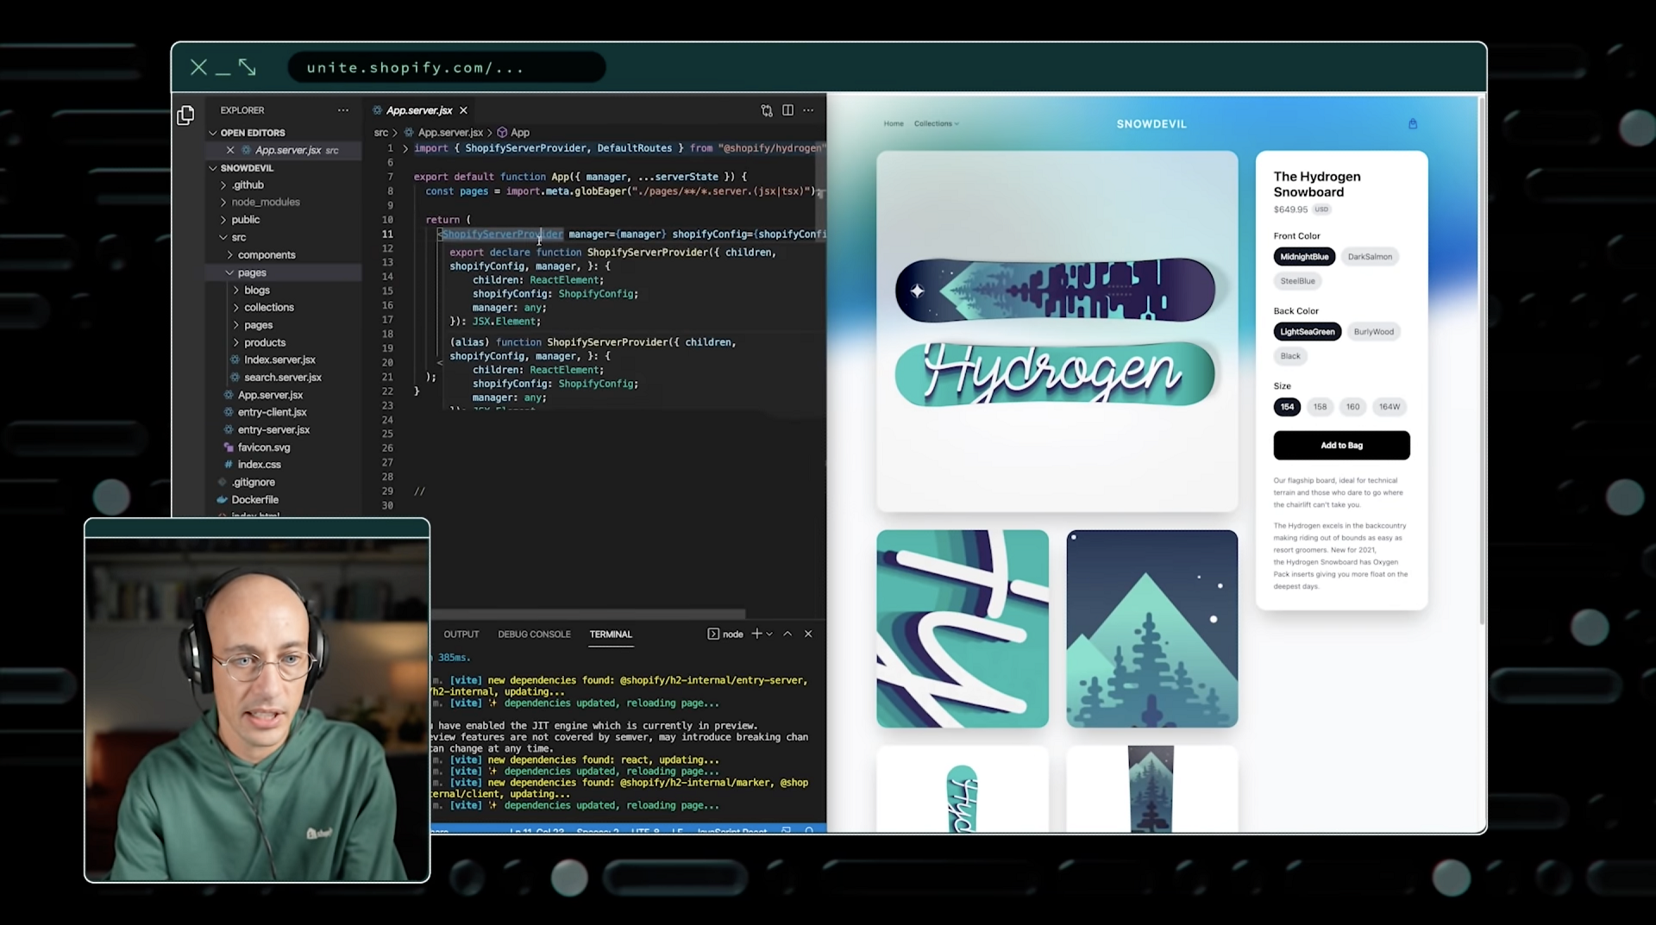Open the launch profile dropdown beside plus
The image size is (1656, 925).
coord(769,634)
